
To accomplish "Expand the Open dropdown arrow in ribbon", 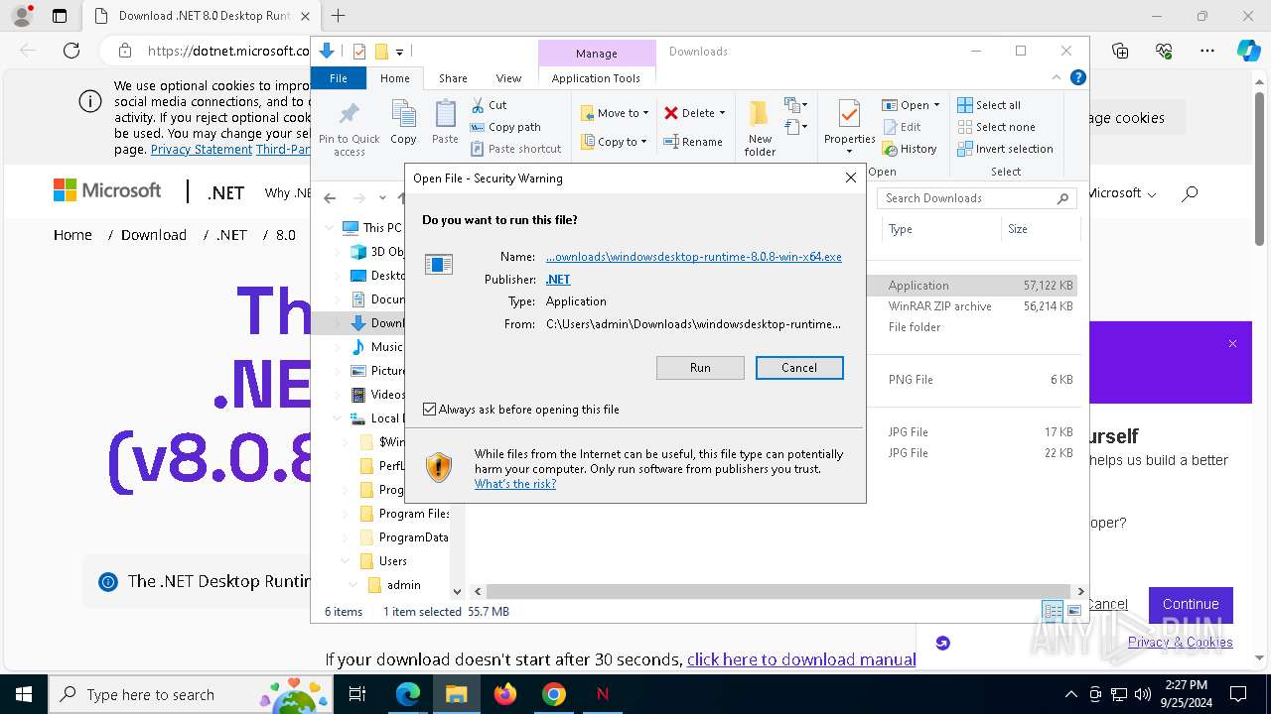I will click(936, 105).
